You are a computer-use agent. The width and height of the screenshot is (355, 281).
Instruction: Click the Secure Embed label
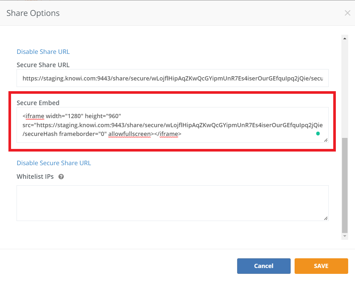[38, 103]
